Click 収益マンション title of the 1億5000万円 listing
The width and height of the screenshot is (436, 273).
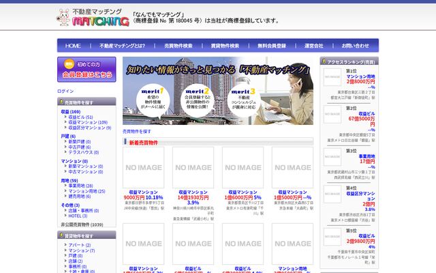(x=293, y=192)
